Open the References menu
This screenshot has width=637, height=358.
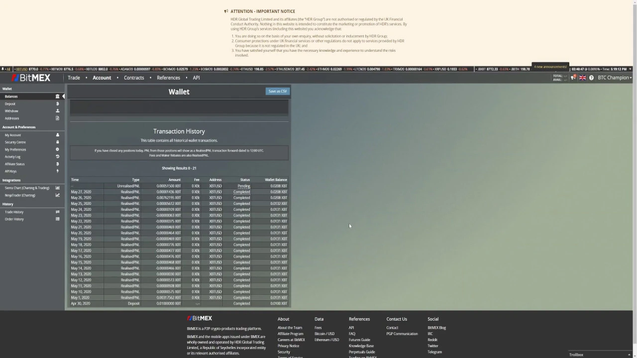[x=168, y=78]
